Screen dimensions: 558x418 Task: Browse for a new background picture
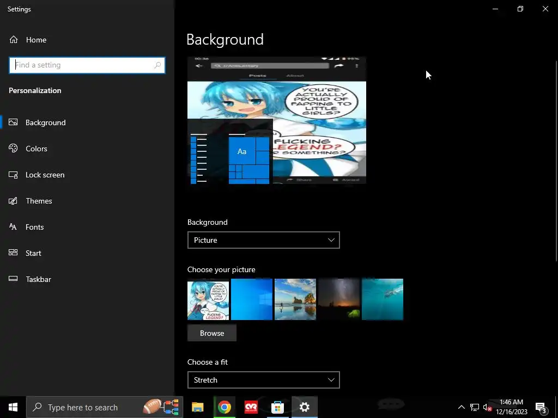tap(212, 333)
